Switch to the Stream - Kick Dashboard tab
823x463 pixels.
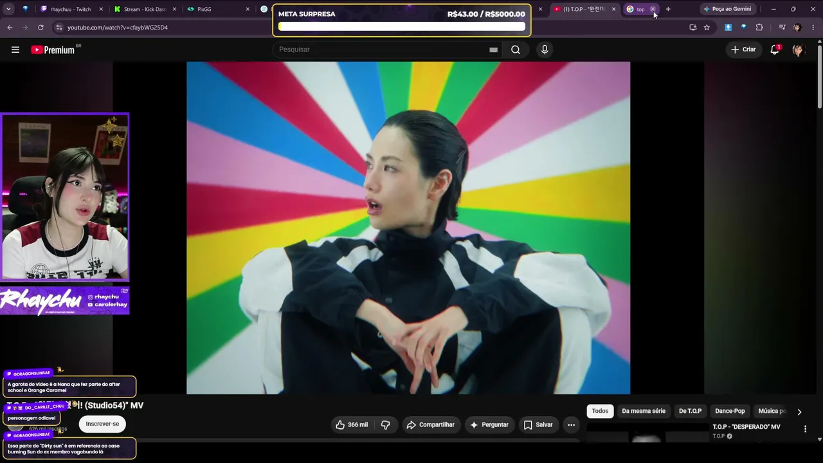145,9
